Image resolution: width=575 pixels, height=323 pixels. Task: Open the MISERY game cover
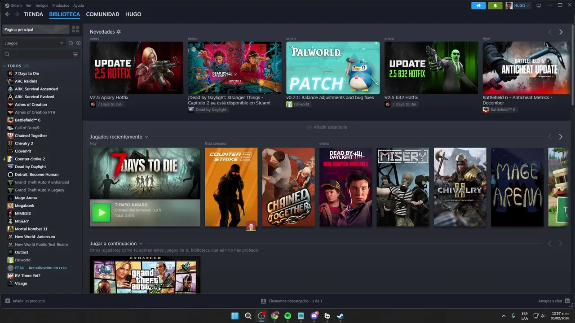click(403, 187)
